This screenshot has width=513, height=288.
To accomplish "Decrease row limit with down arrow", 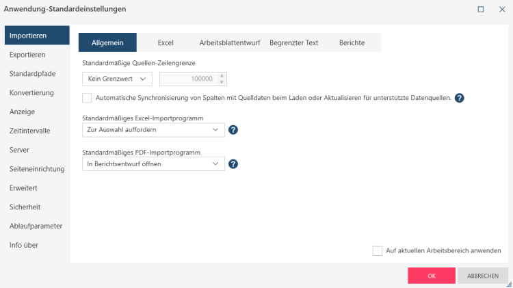I will (x=222, y=82).
